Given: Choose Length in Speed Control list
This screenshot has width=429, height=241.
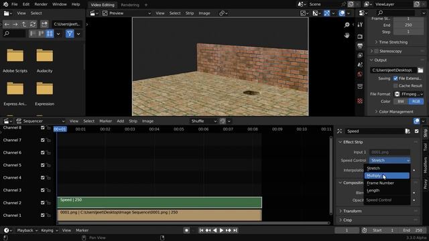Looking at the screenshot, I should pyautogui.click(x=387, y=190).
